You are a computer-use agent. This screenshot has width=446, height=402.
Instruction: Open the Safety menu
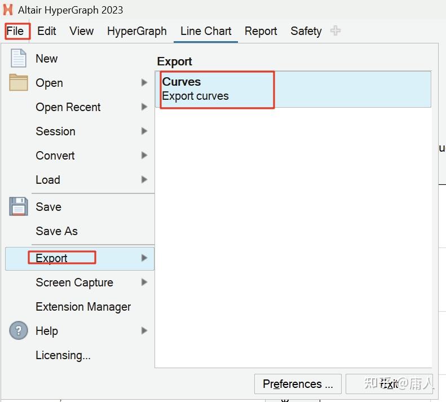306,31
